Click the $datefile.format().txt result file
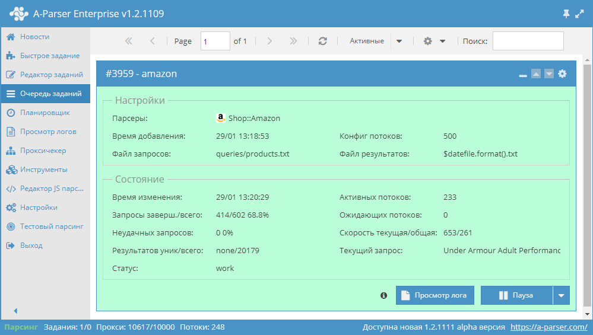Image resolution: width=593 pixels, height=335 pixels. point(480,154)
